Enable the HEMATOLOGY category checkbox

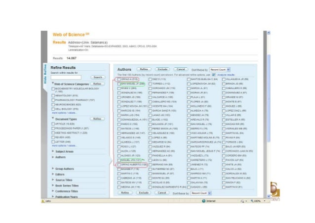point(53,95)
